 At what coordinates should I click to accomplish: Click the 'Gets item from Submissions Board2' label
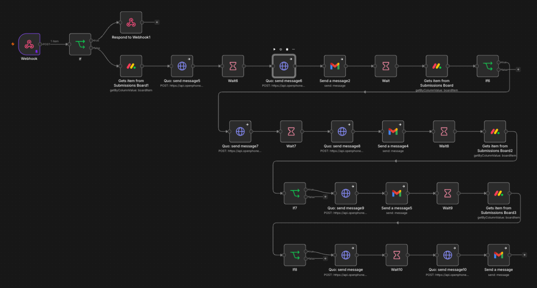click(x=495, y=148)
